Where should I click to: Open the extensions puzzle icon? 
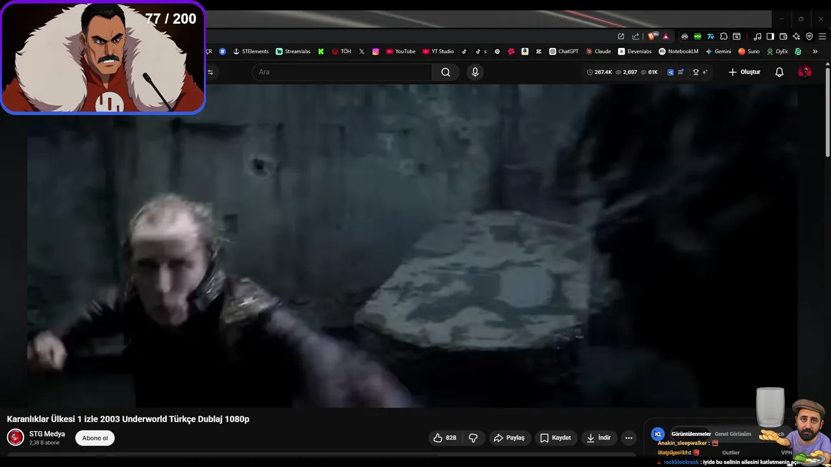click(x=724, y=36)
